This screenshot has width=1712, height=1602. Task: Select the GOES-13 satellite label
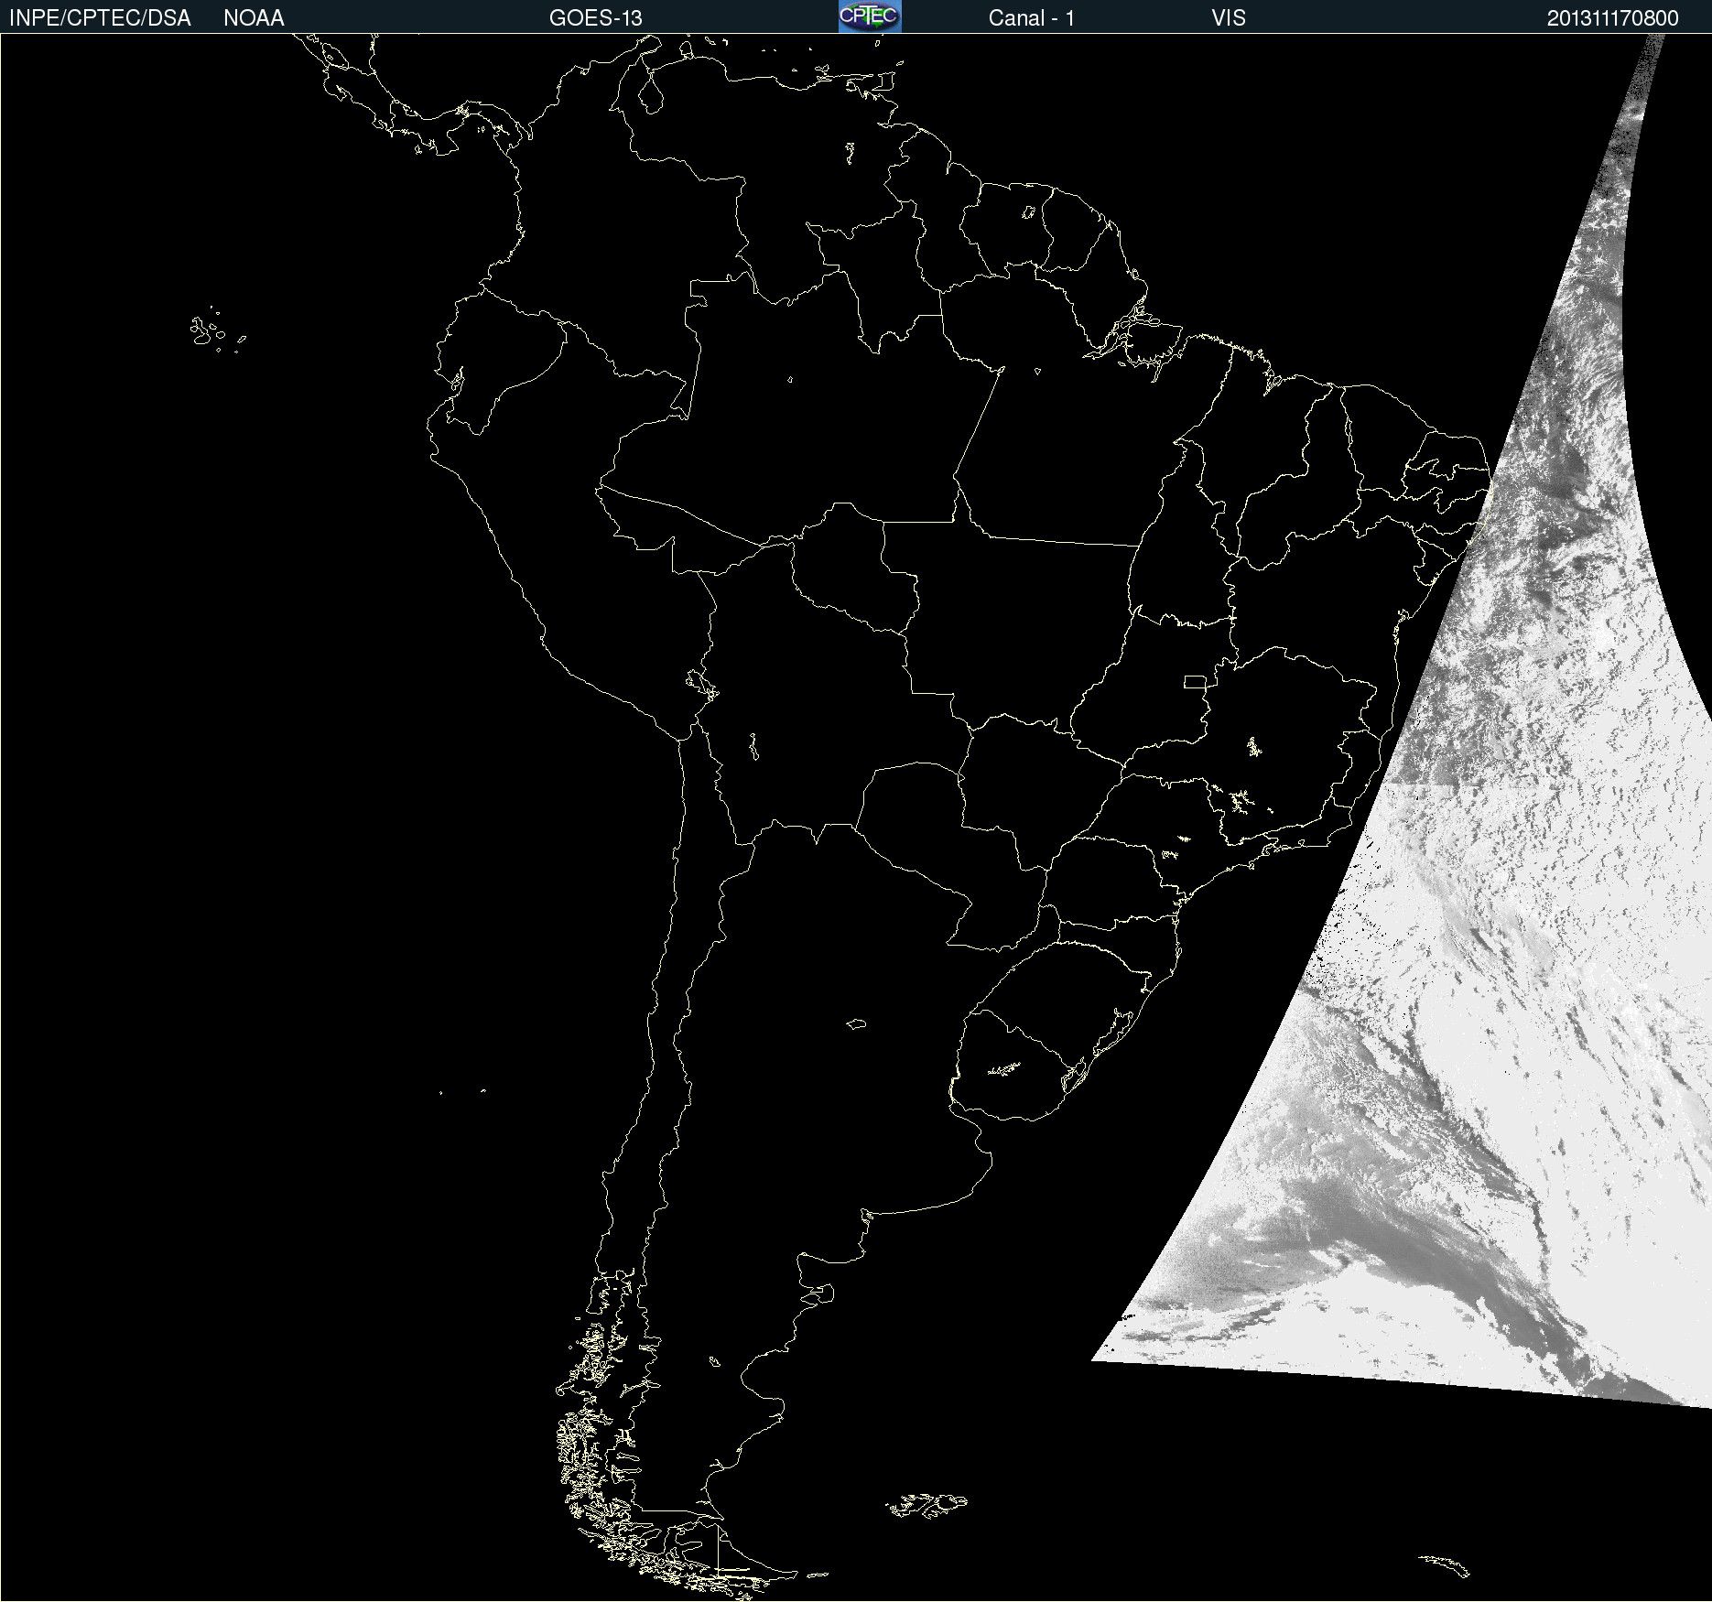596,18
